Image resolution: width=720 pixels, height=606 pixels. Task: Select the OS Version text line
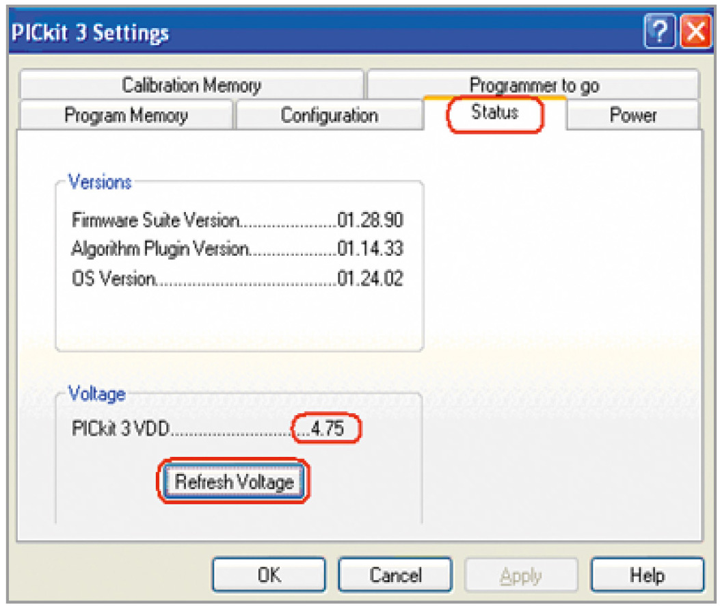[237, 279]
